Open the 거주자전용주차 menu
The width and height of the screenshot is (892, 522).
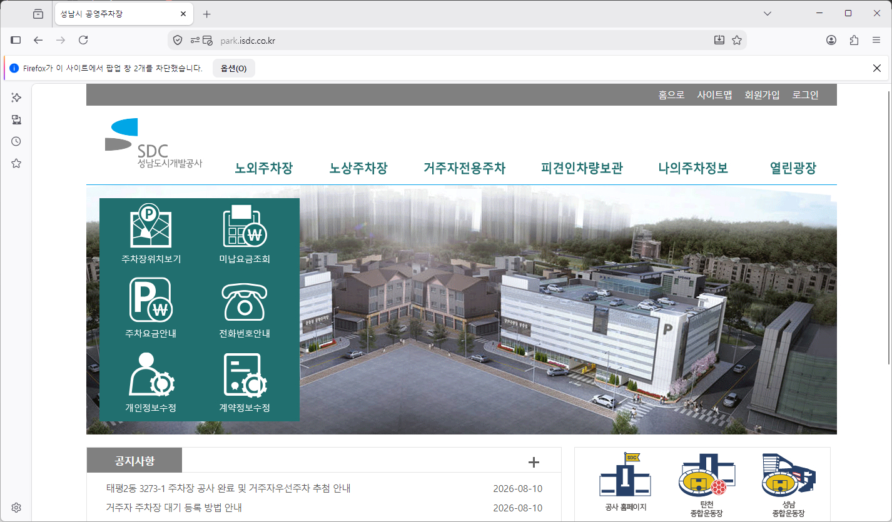coord(464,168)
